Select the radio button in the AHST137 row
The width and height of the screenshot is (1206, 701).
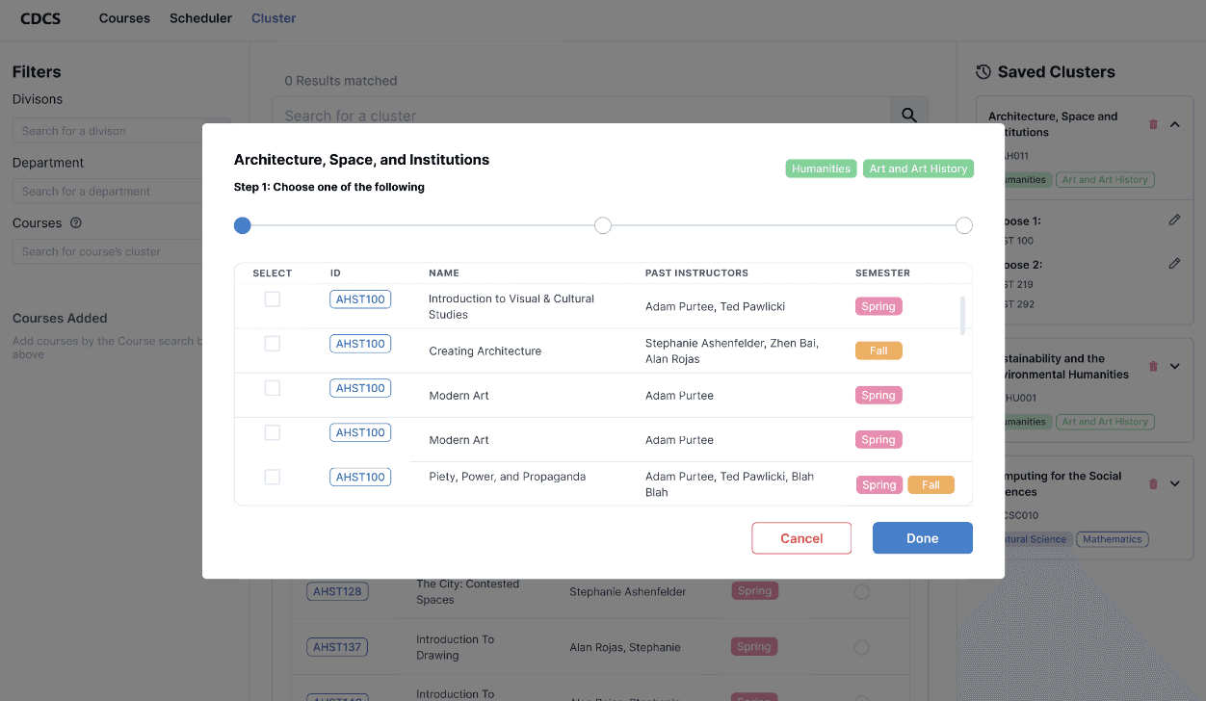click(x=862, y=647)
